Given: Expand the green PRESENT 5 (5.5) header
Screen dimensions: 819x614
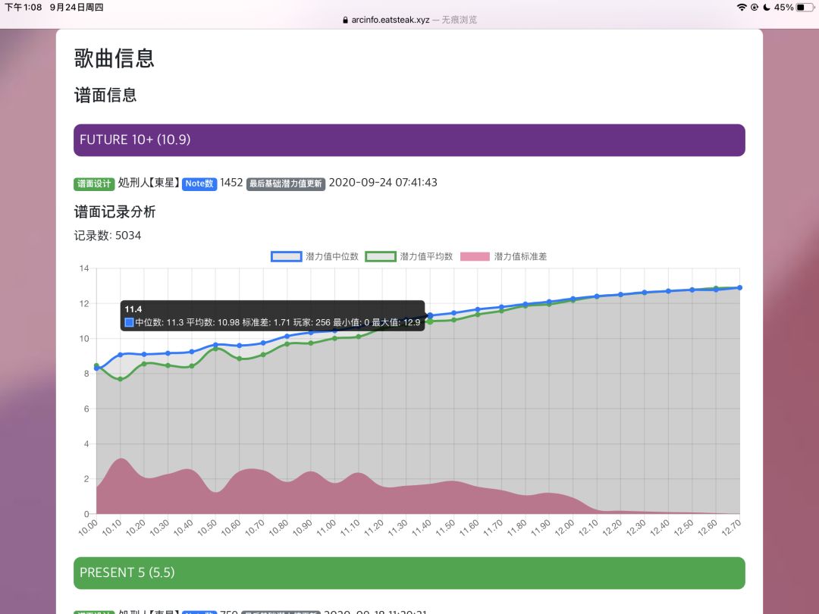Looking at the screenshot, I should (x=409, y=573).
